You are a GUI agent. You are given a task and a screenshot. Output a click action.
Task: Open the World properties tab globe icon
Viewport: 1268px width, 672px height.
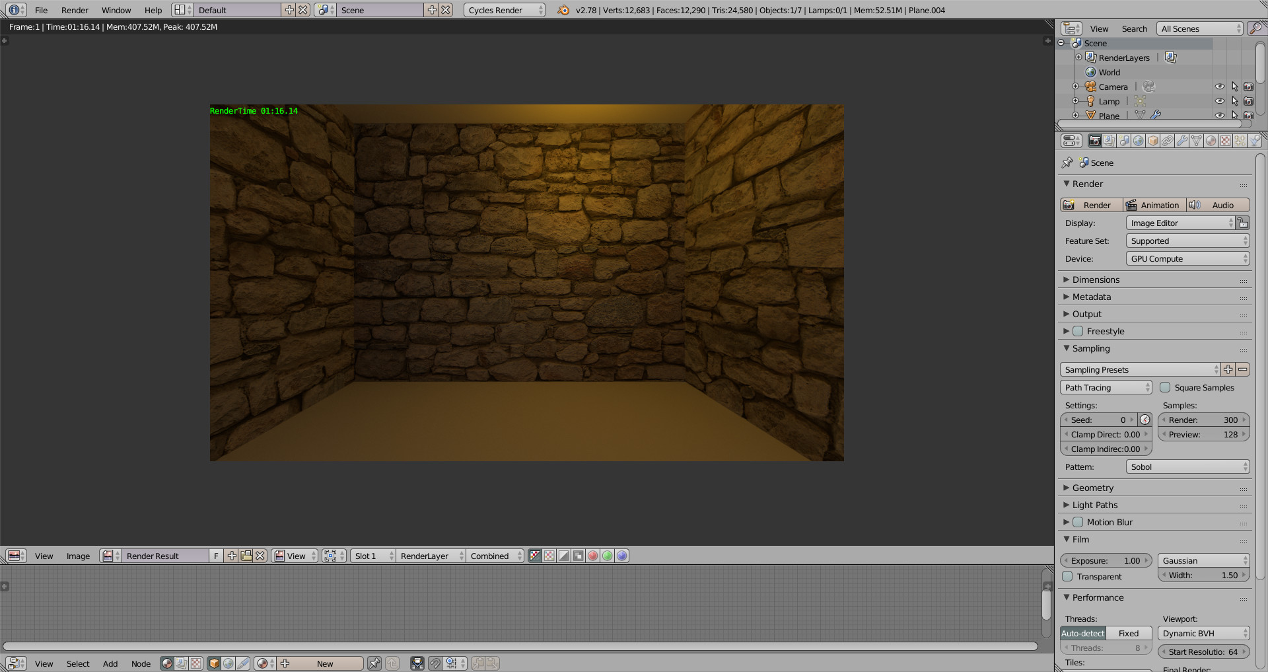click(1138, 141)
